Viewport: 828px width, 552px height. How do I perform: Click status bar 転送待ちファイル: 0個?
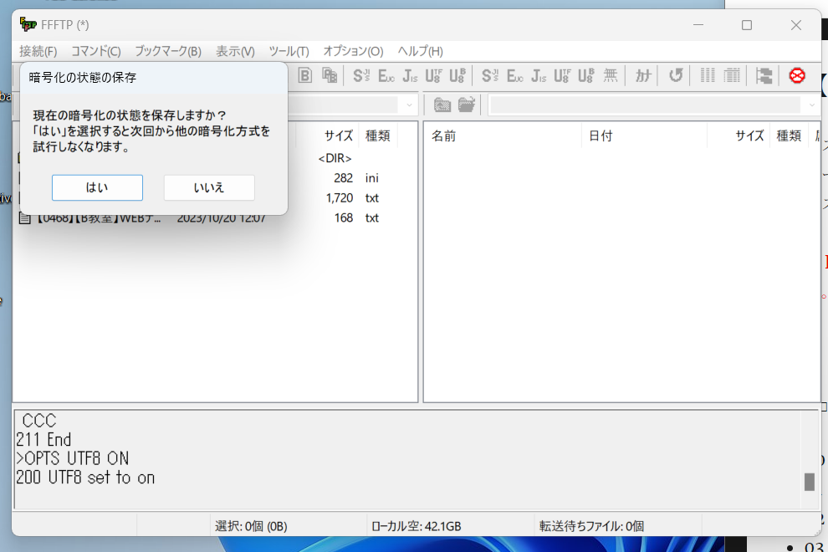[x=591, y=526]
